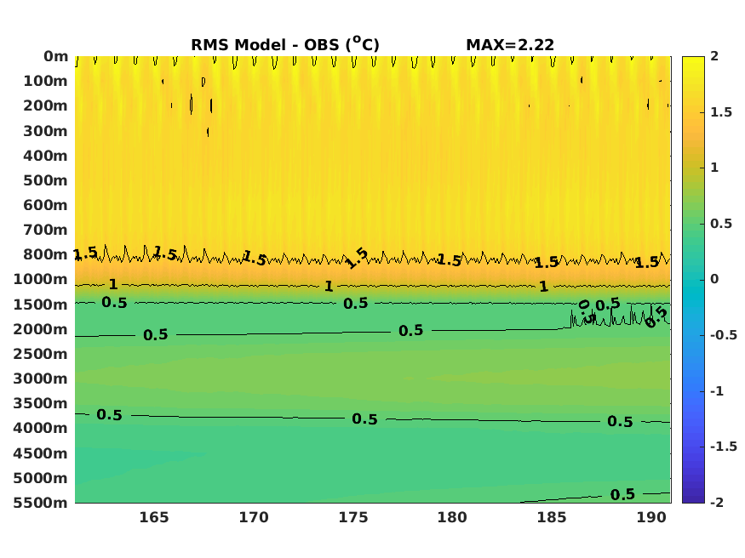Click the '700m' depth tick label
This screenshot has height=558, width=745.
tap(46, 230)
